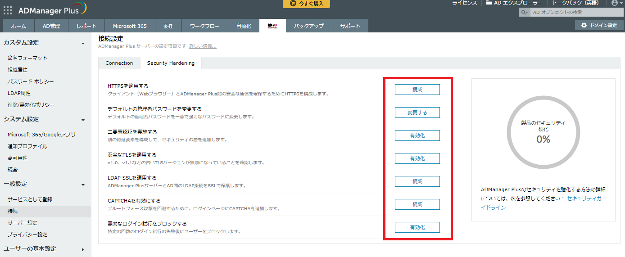
Task: Open パスワード ポリシー in the sidebar
Action: (x=31, y=81)
